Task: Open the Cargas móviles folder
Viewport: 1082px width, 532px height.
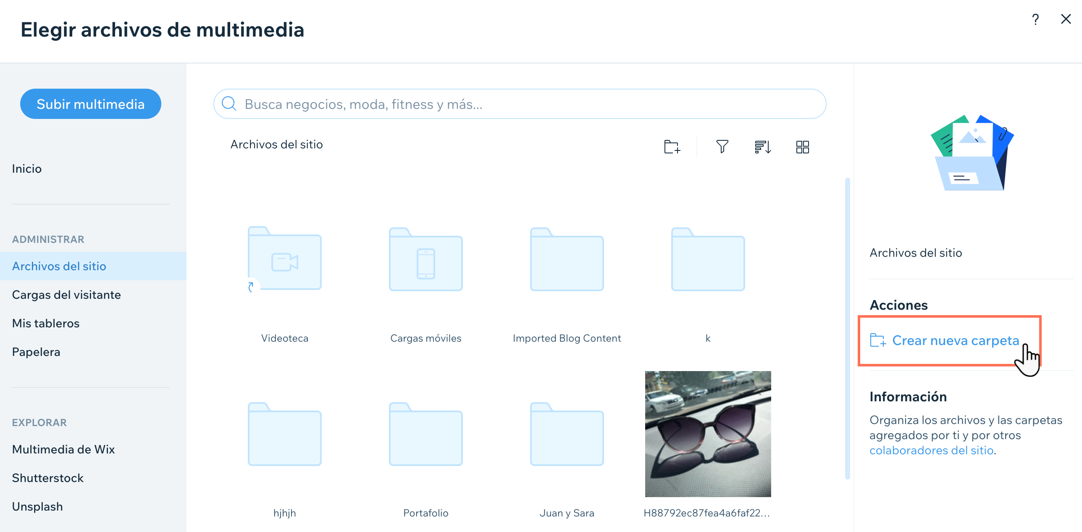Action: pos(425,259)
